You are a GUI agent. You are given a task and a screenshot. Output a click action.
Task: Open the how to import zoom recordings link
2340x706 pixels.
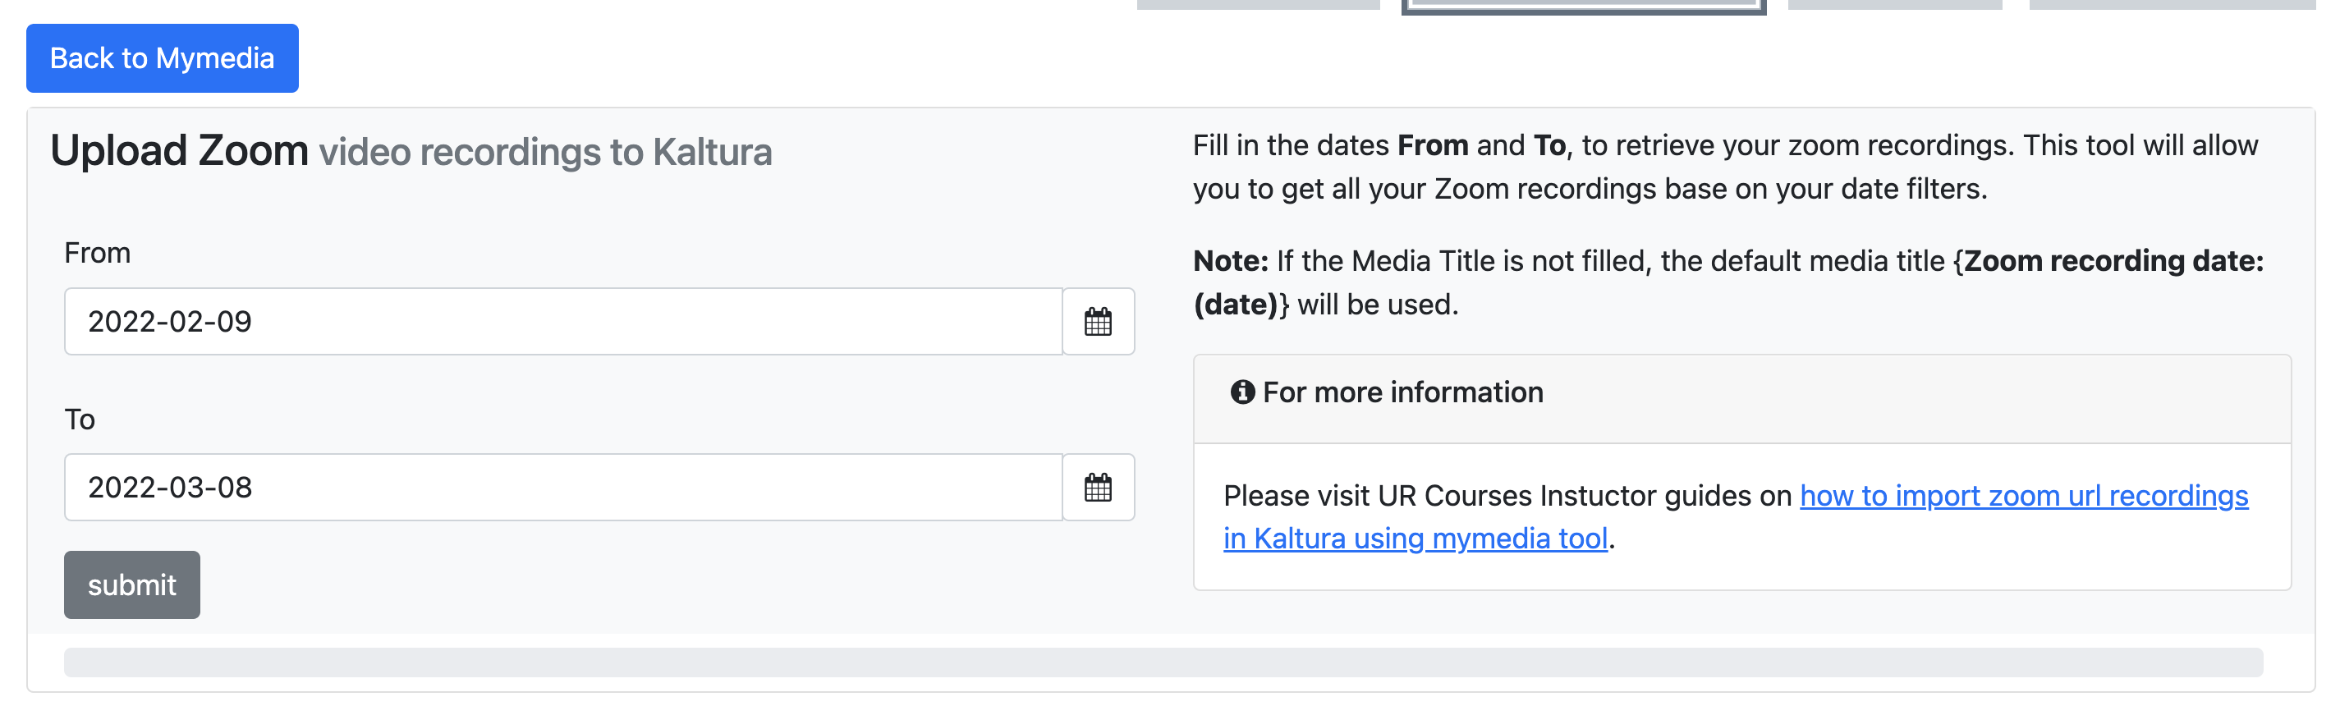coord(1735,516)
